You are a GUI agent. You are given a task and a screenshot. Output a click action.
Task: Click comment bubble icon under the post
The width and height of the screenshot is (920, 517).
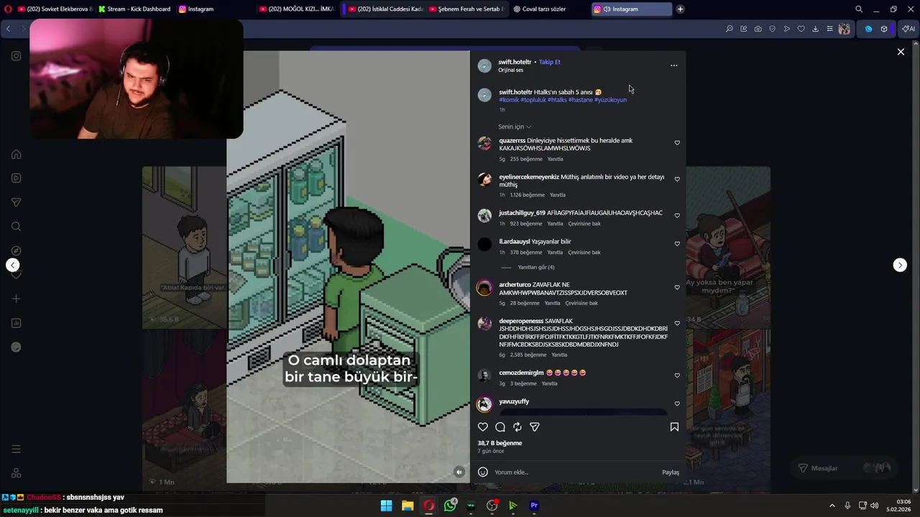coord(500,427)
